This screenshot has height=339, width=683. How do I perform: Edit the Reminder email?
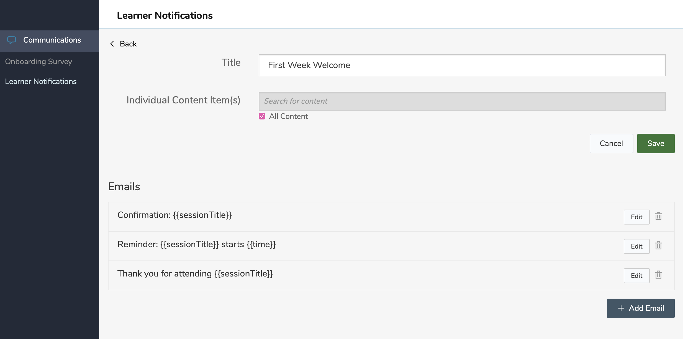tap(636, 246)
